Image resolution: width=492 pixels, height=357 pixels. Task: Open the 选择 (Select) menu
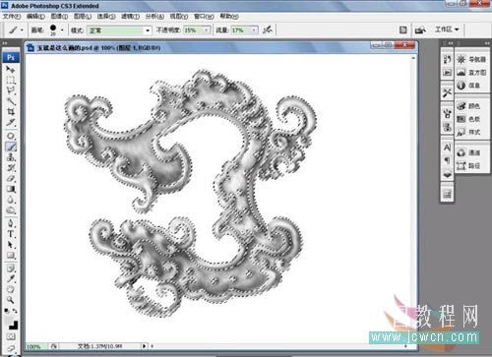click(x=106, y=16)
